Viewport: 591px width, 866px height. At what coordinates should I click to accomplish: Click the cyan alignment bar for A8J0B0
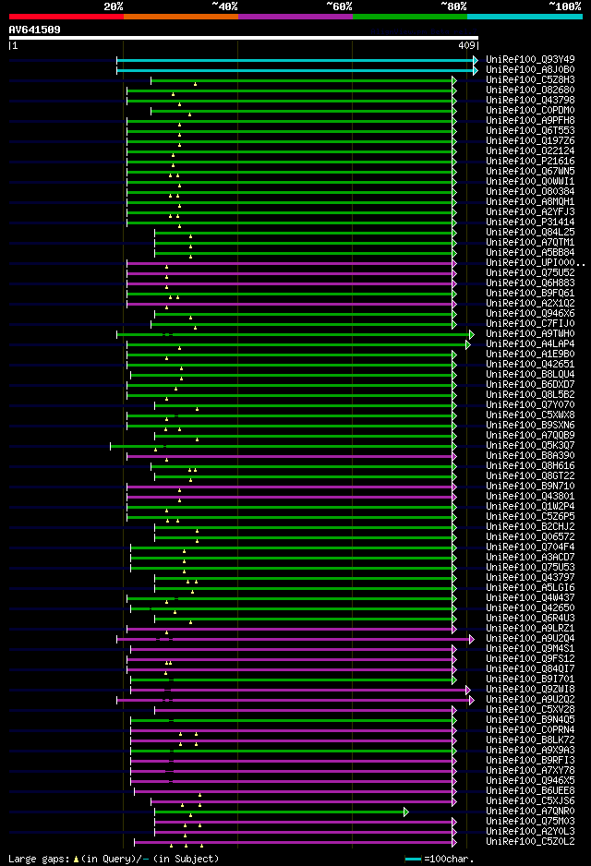tap(297, 71)
